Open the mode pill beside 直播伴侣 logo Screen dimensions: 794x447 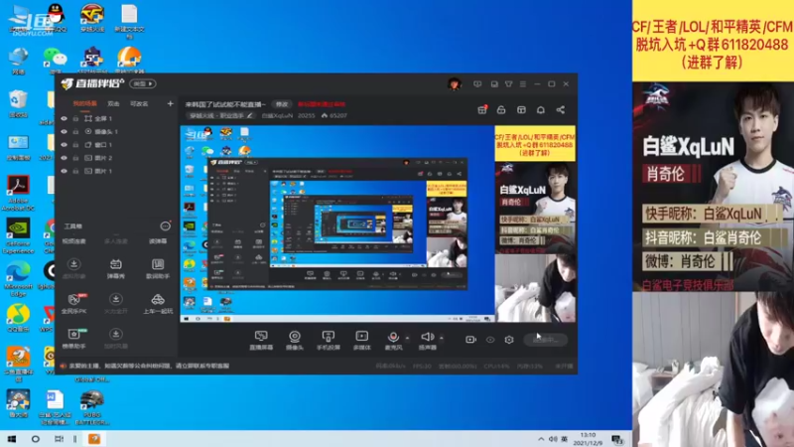click(x=143, y=83)
